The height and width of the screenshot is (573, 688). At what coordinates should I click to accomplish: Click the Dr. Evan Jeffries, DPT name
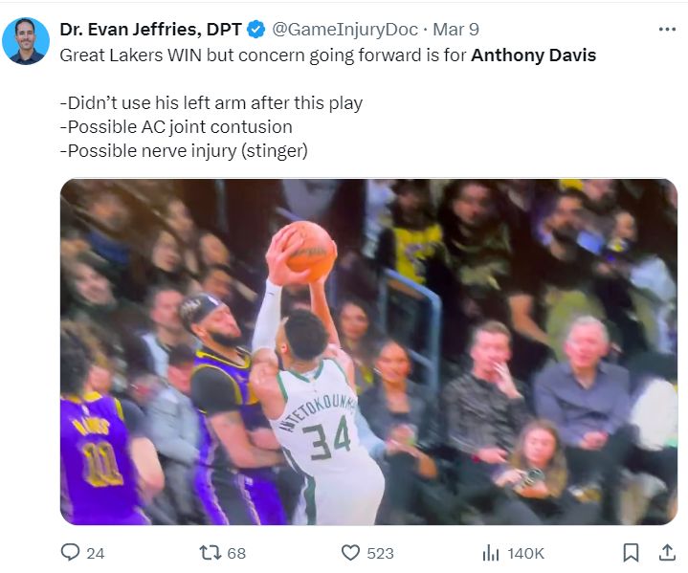tap(150, 30)
